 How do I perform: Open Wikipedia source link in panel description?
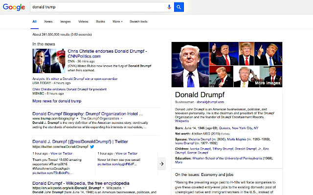182,121
